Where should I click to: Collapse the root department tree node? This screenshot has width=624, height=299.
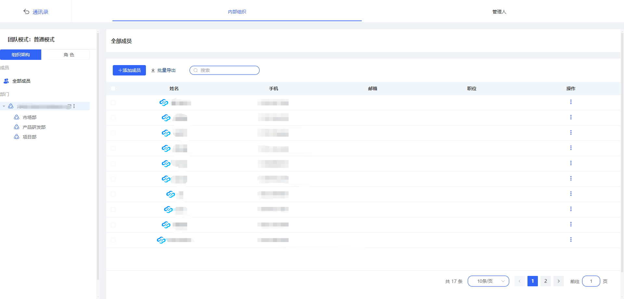click(x=4, y=106)
